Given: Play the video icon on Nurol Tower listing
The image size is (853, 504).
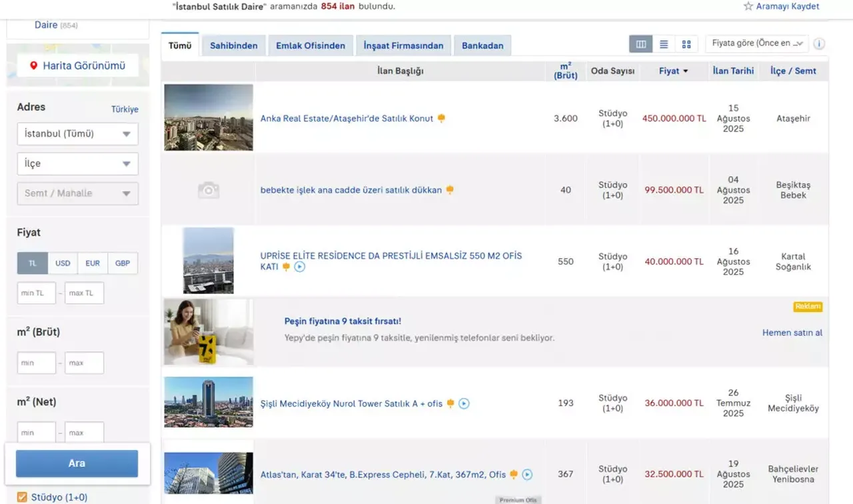Looking at the screenshot, I should click(464, 403).
